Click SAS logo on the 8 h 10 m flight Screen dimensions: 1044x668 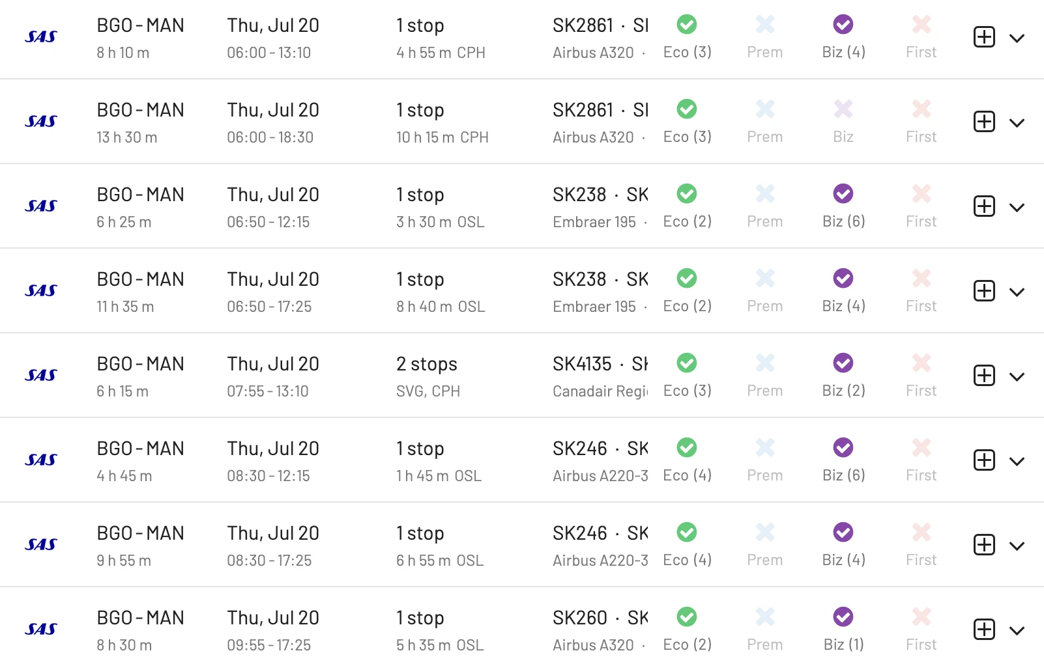[41, 37]
